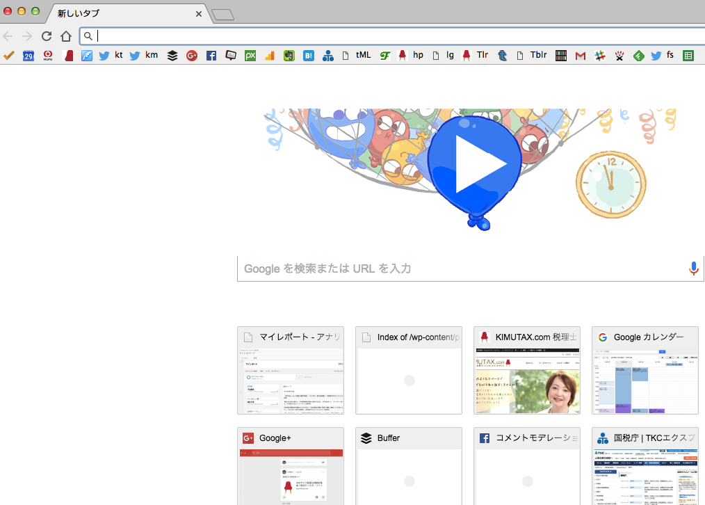The width and height of the screenshot is (705, 505).
Task: Open the photo speech-bubble bookmark icon
Action: pyautogui.click(x=231, y=56)
